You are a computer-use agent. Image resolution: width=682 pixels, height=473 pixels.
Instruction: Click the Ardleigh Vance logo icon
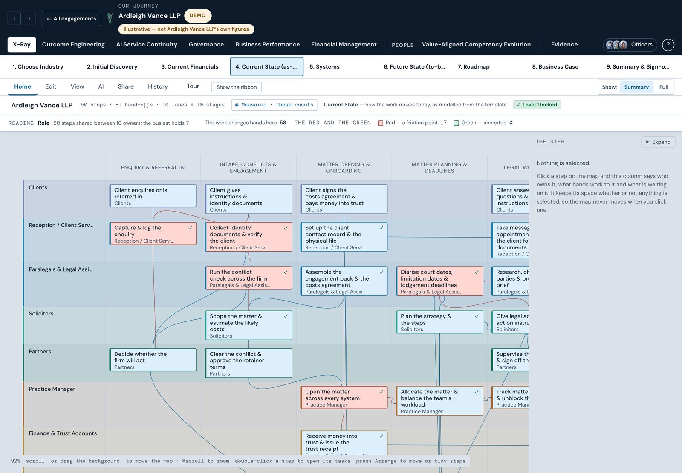110,18
